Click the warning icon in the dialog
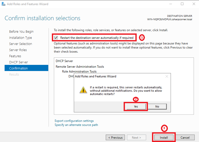 (x=83, y=90)
